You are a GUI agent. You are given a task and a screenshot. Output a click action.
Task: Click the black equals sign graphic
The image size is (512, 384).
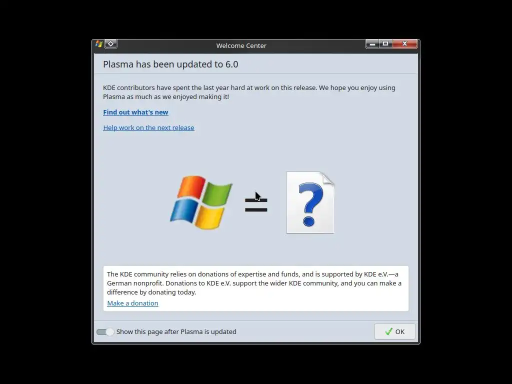tap(256, 205)
